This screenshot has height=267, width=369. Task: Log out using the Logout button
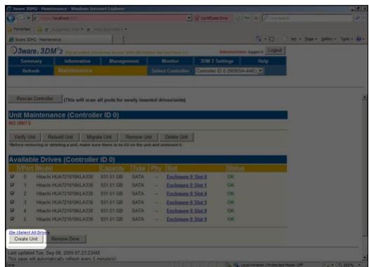pos(274,50)
